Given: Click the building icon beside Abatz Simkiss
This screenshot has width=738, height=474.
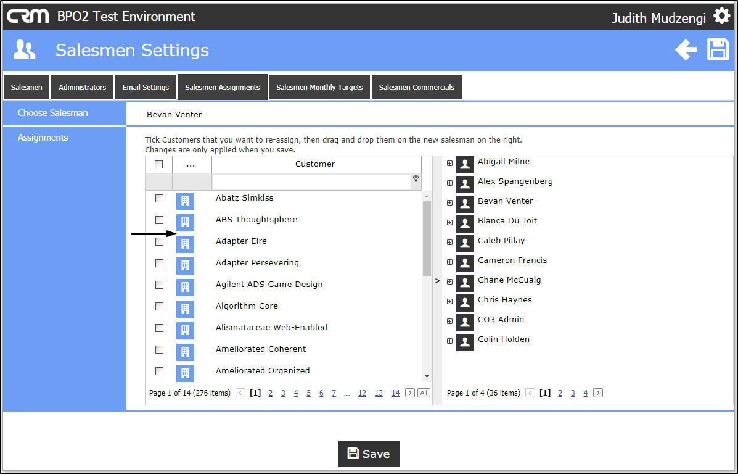Looking at the screenshot, I should pyautogui.click(x=185, y=201).
